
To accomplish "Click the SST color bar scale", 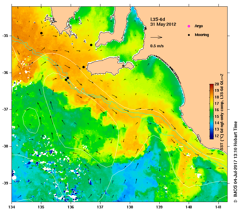I will point(211,111).
